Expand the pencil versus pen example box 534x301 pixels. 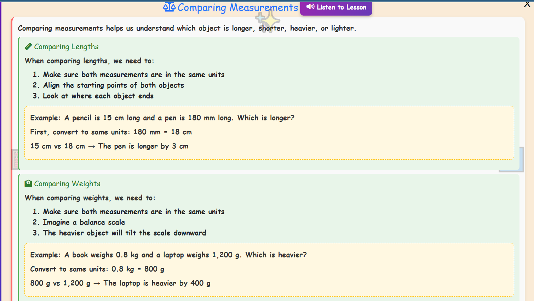[x=269, y=132]
